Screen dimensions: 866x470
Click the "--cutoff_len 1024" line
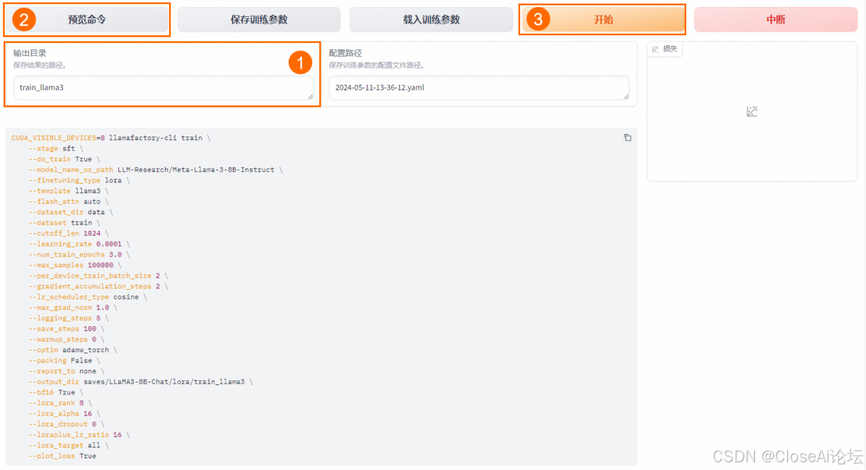[68, 233]
